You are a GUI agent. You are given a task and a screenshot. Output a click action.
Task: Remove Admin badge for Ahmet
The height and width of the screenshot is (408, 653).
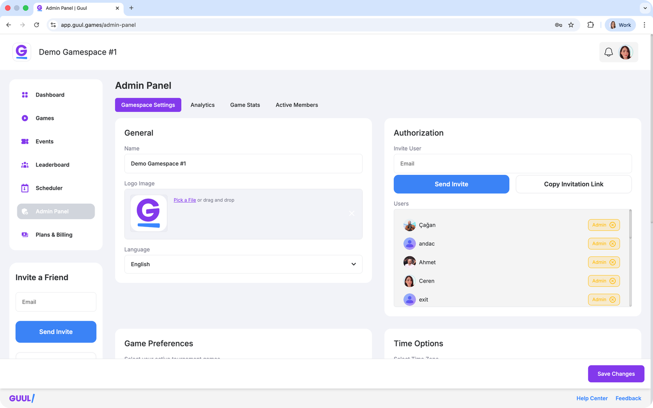pos(612,262)
